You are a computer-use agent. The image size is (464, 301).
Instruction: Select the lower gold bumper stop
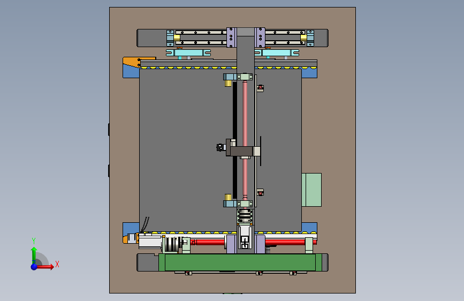pos(228,197)
